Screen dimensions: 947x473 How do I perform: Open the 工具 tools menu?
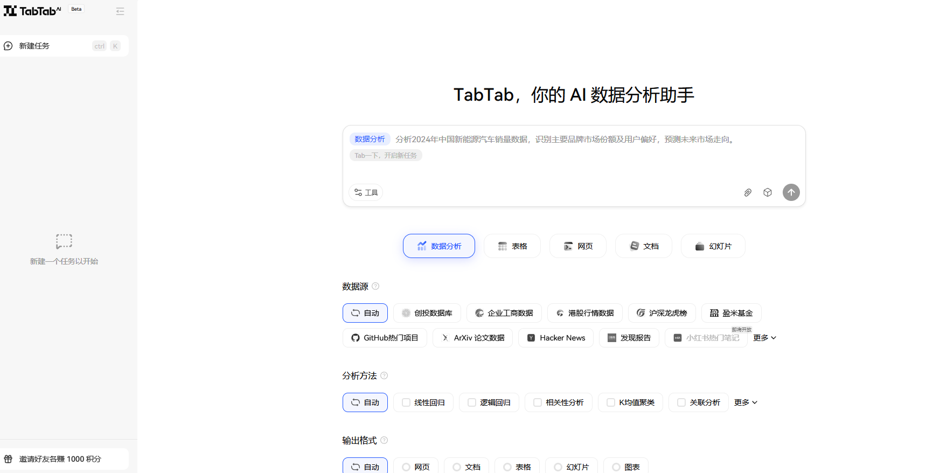pos(366,192)
